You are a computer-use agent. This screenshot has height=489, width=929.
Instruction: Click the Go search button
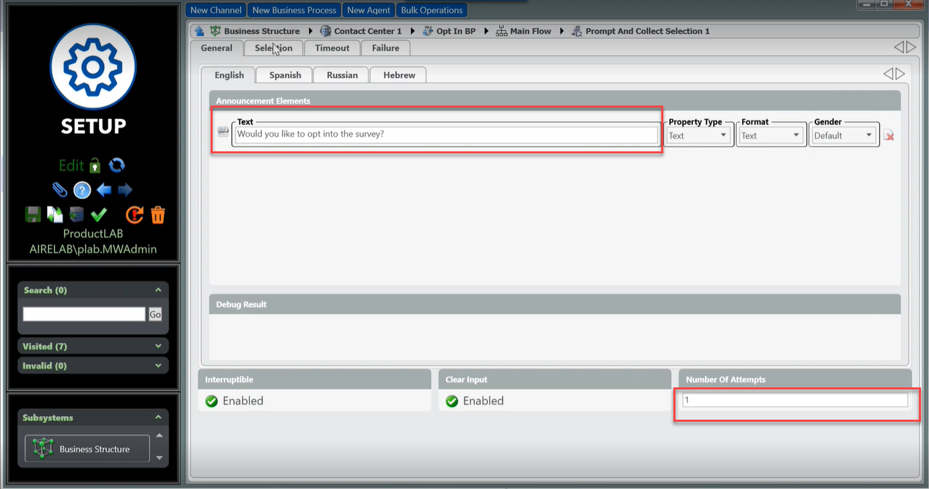point(155,314)
